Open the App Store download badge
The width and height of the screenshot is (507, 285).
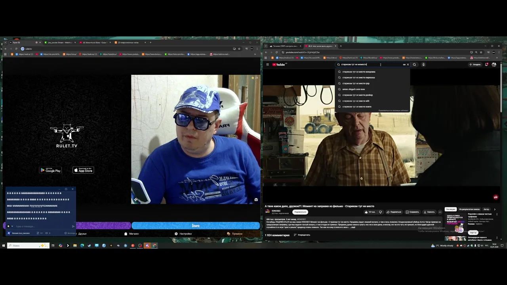click(83, 170)
